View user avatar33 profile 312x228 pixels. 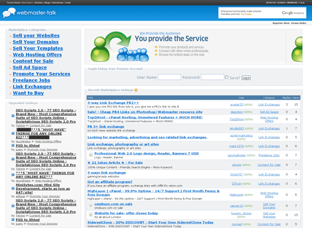pos(236,105)
